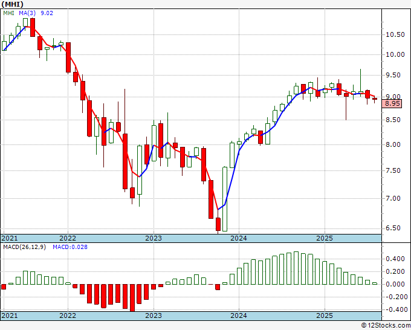This screenshot has width=411, height=330.
Task: Click 2023 on the price chart timeline
Action: click(x=154, y=238)
